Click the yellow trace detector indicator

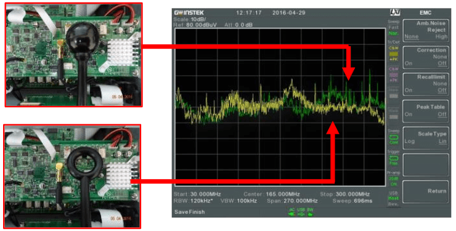tap(394, 54)
